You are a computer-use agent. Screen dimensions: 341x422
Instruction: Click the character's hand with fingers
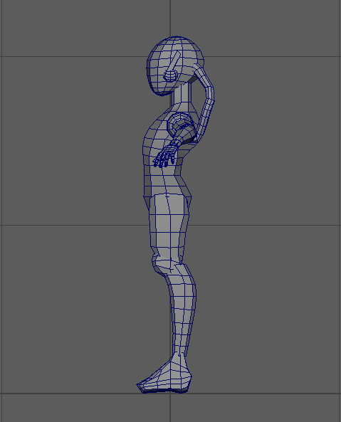pos(165,157)
